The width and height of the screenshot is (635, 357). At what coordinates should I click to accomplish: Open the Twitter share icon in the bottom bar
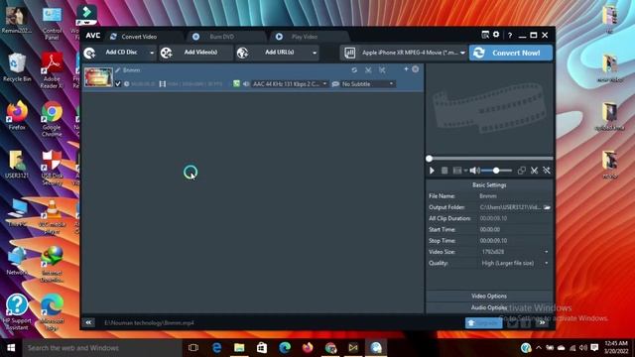pos(512,323)
